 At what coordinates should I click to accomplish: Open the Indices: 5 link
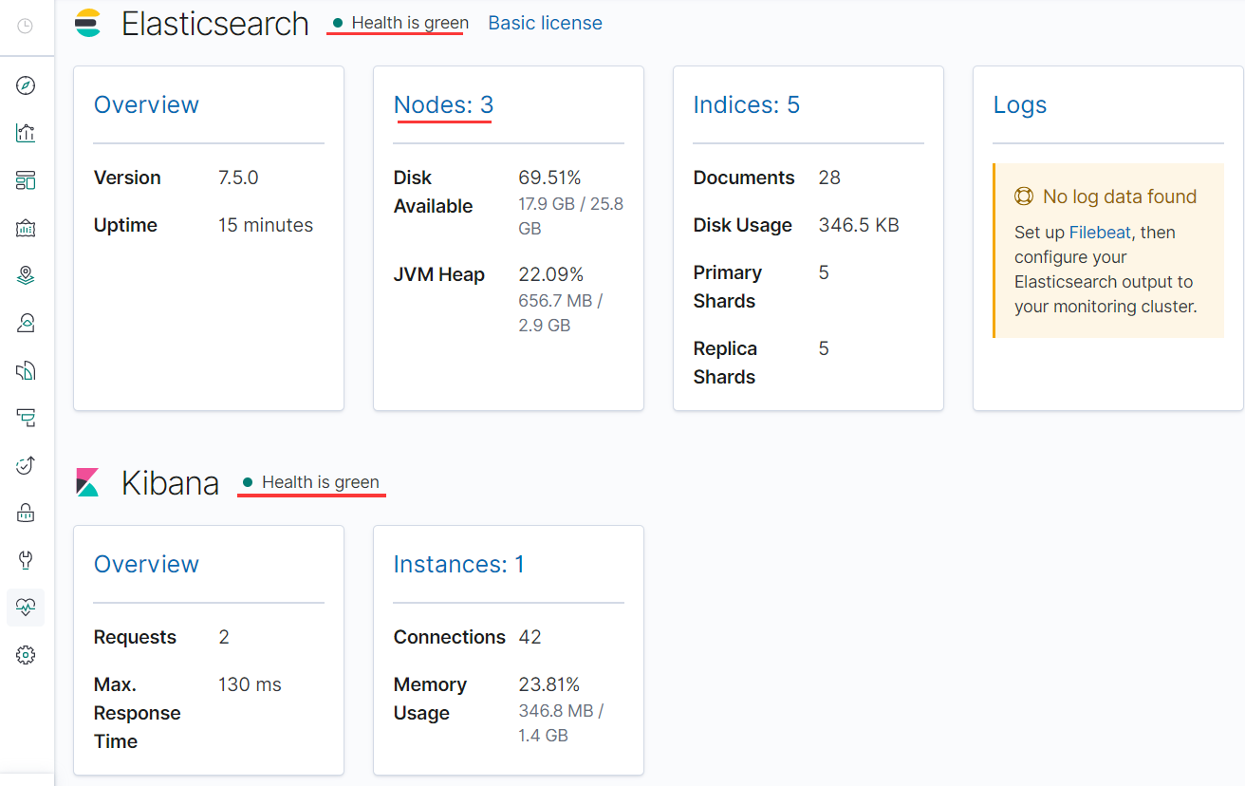[747, 104]
